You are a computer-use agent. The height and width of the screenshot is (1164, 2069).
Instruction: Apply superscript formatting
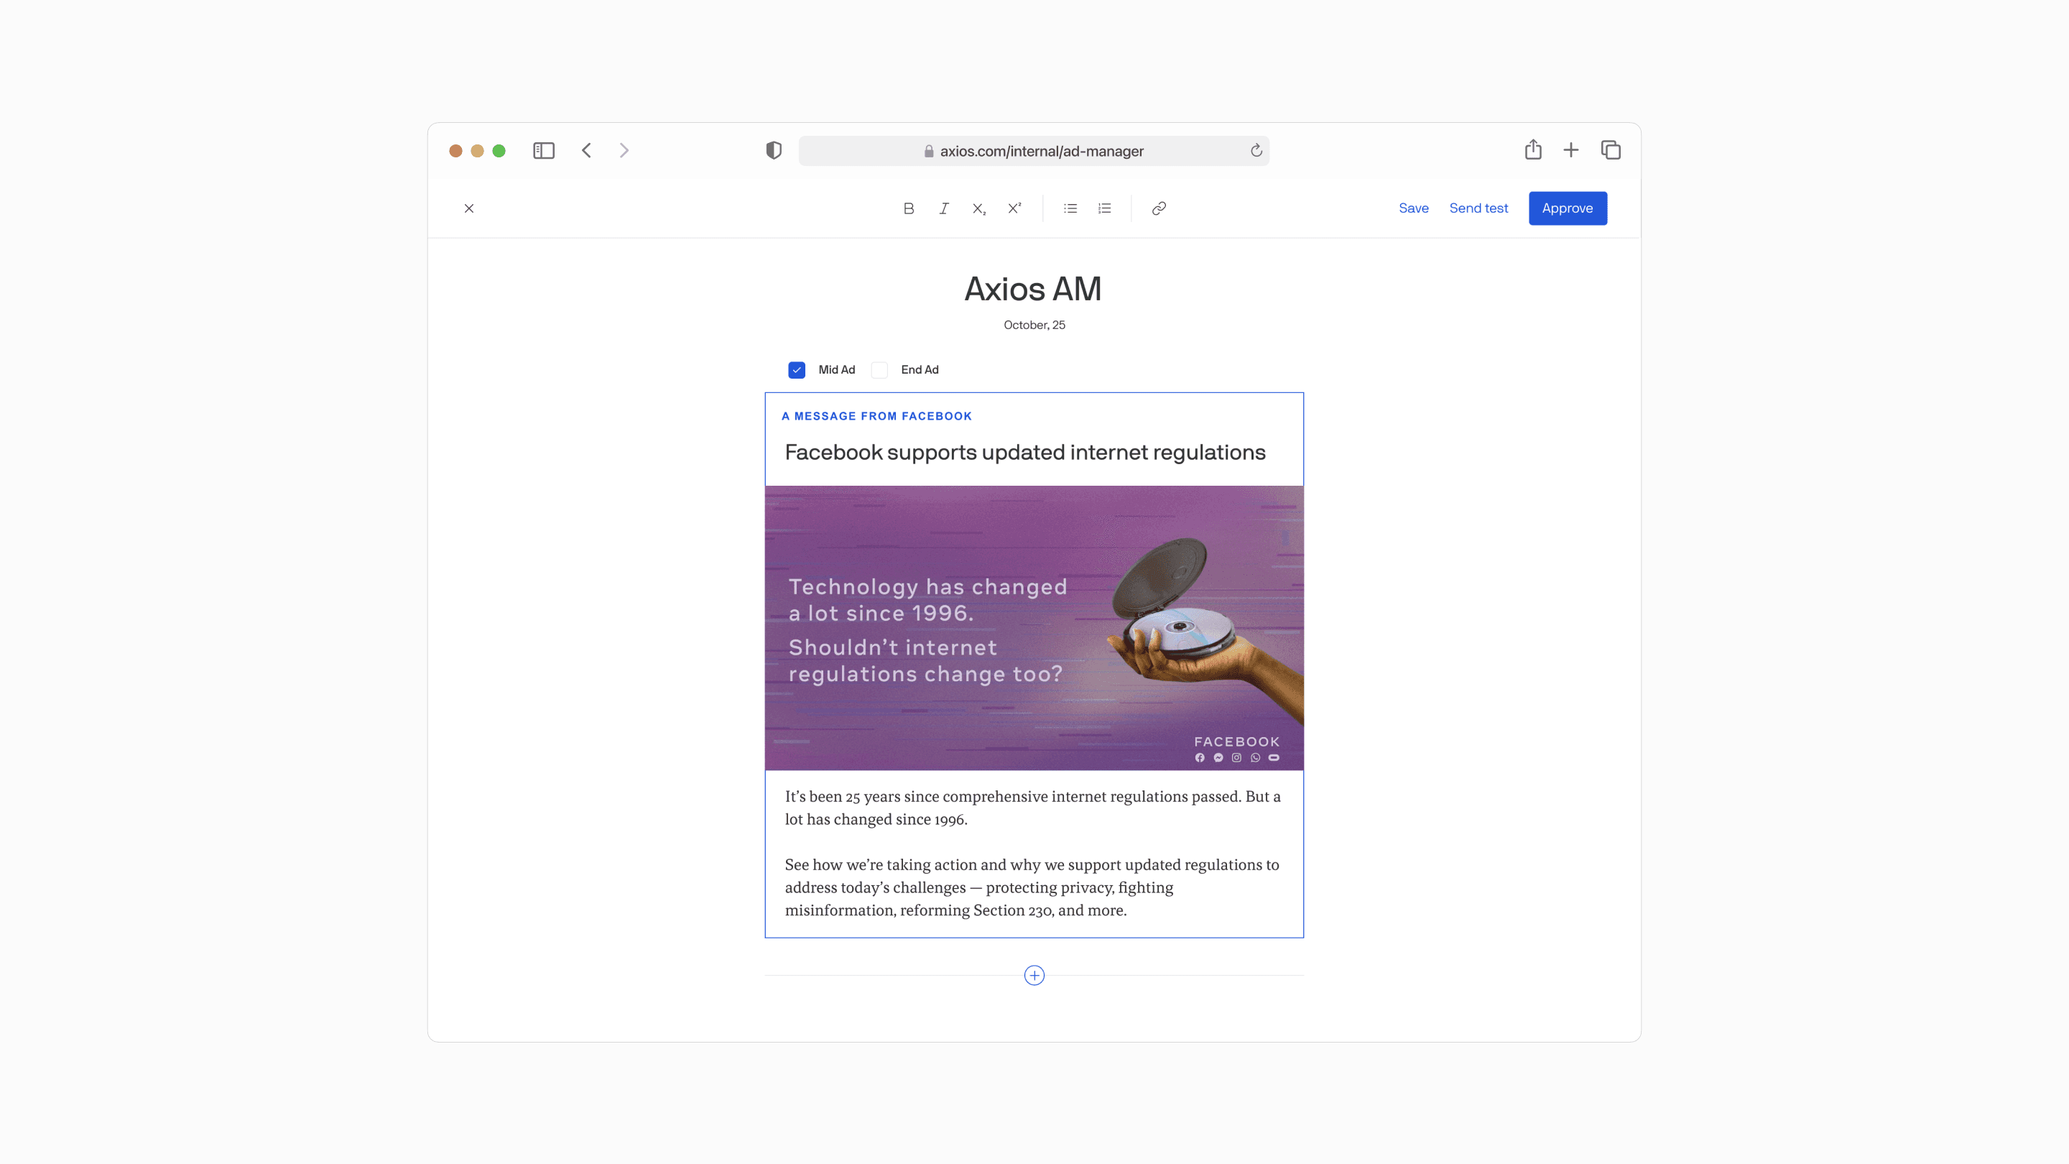pyautogui.click(x=1014, y=208)
